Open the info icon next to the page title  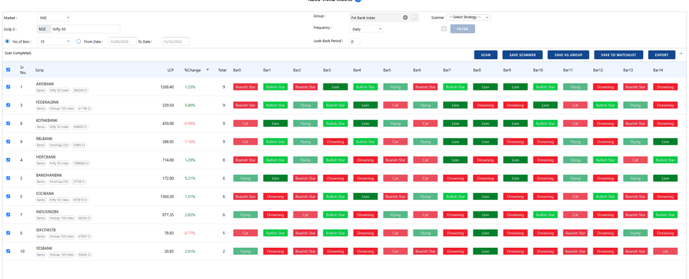[x=358, y=1]
